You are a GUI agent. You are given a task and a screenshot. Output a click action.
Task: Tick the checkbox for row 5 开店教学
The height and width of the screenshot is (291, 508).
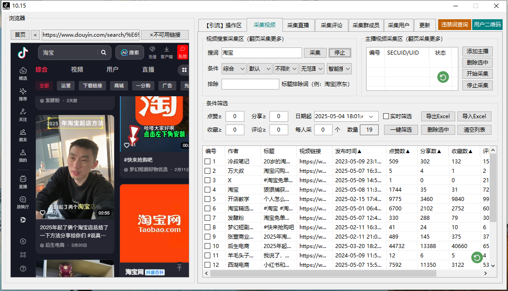point(207,199)
